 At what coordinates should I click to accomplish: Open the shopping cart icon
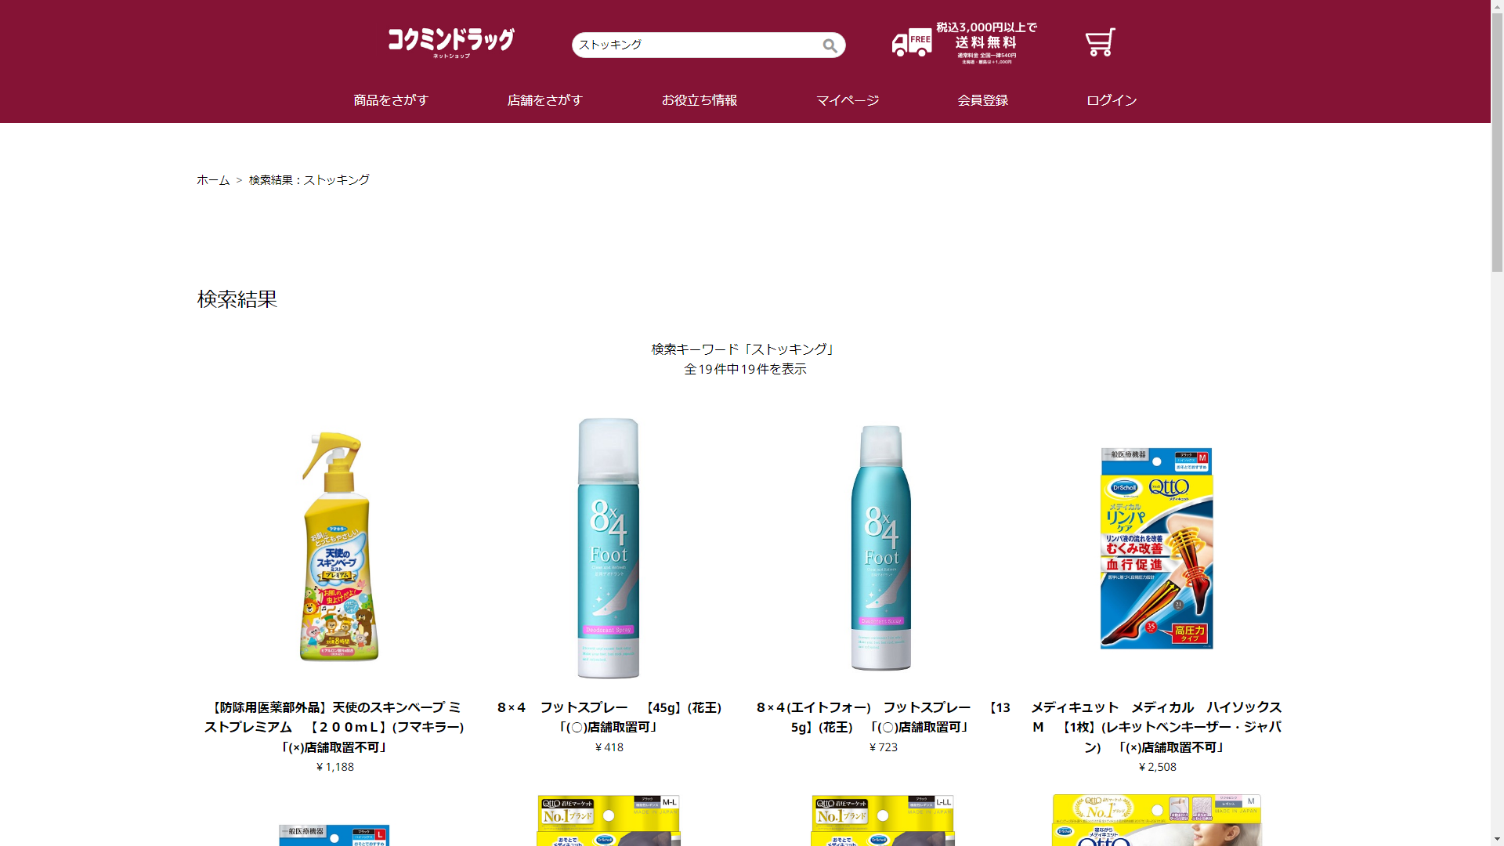point(1100,42)
